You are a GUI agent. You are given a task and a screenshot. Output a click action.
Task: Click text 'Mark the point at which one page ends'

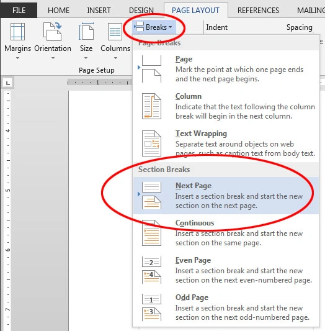pos(239,70)
